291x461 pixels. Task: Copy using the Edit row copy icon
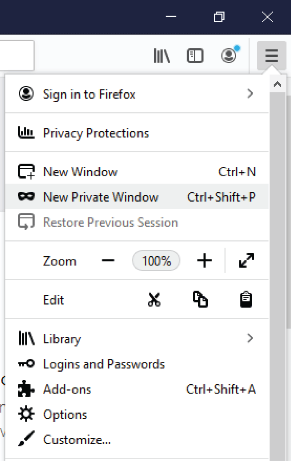point(200,300)
